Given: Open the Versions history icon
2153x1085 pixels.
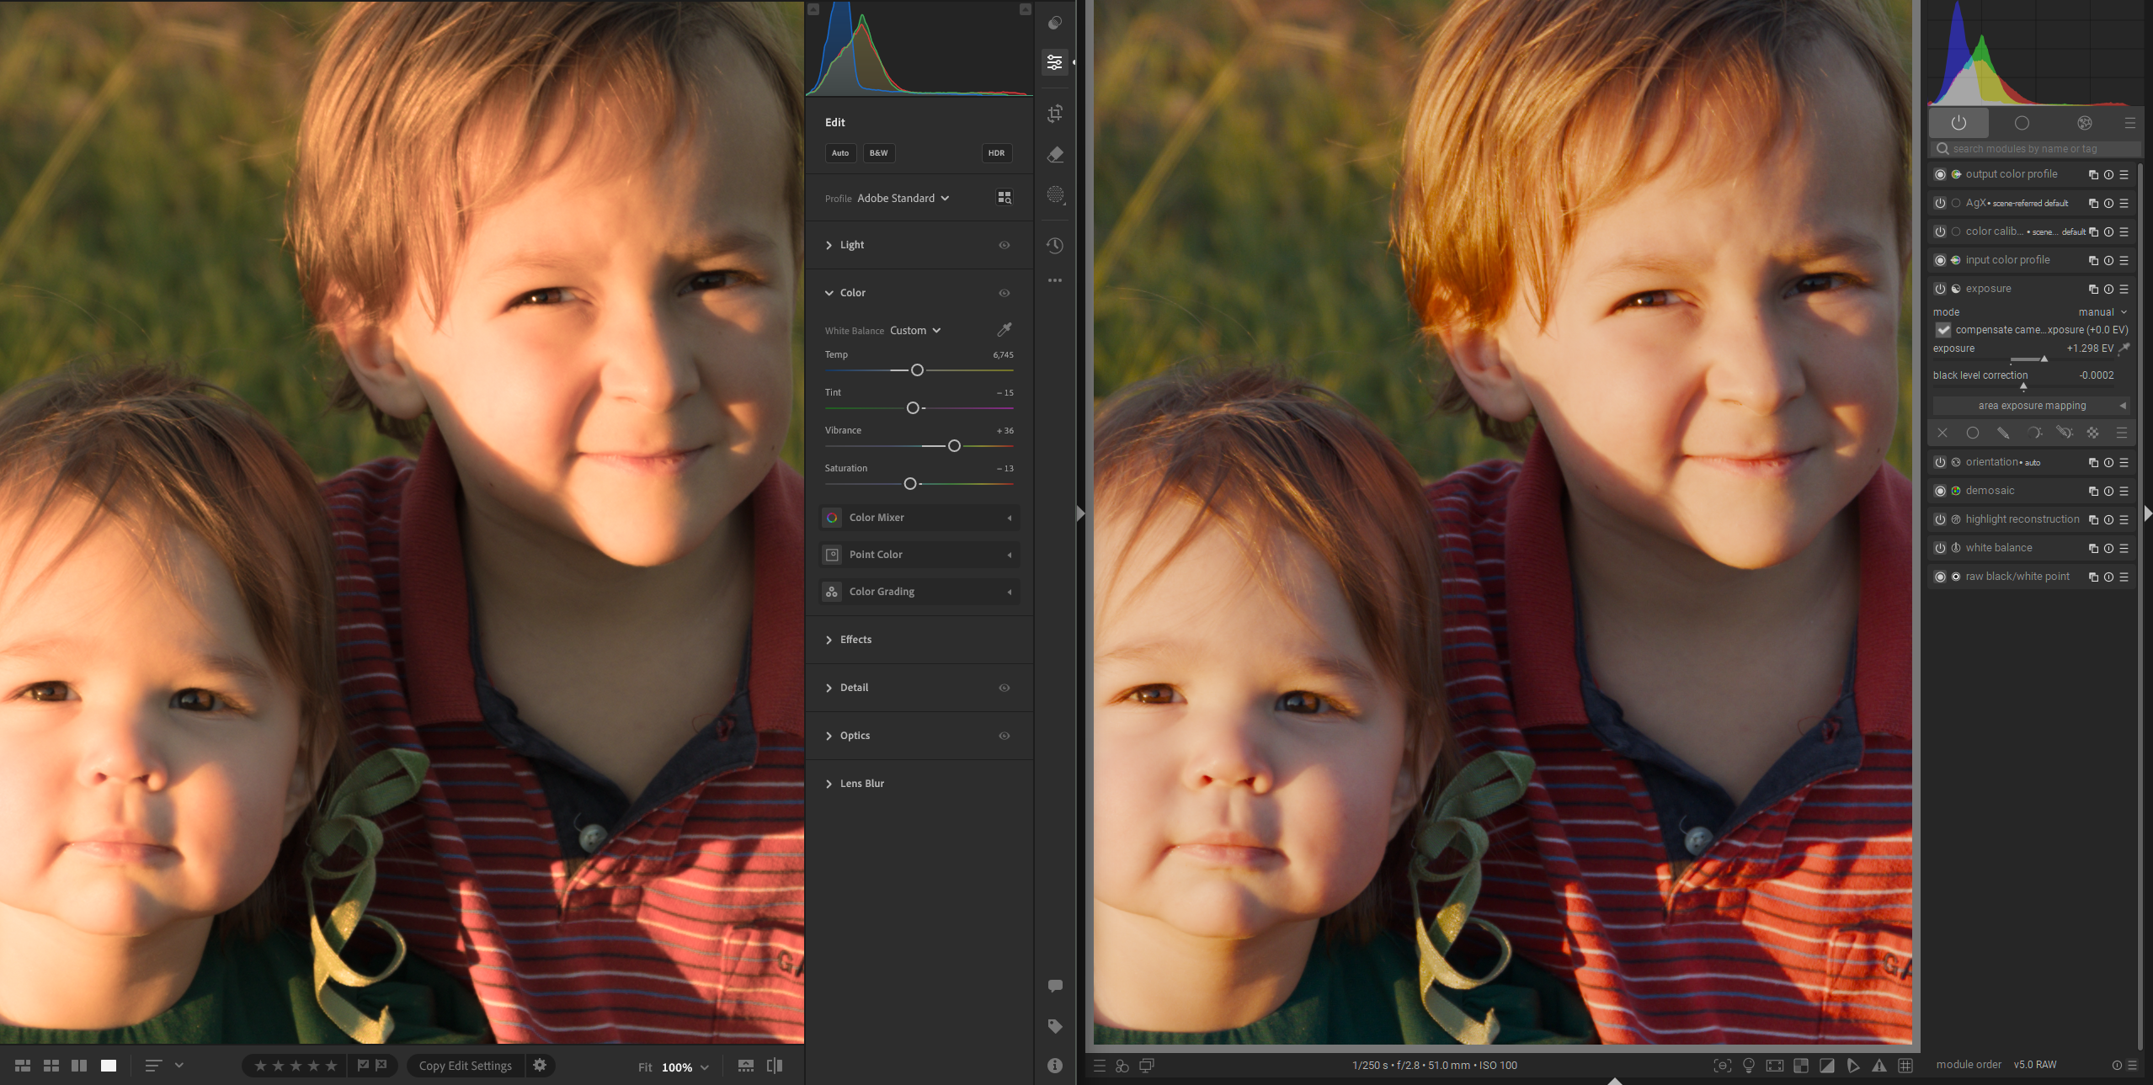Looking at the screenshot, I should click(1054, 245).
